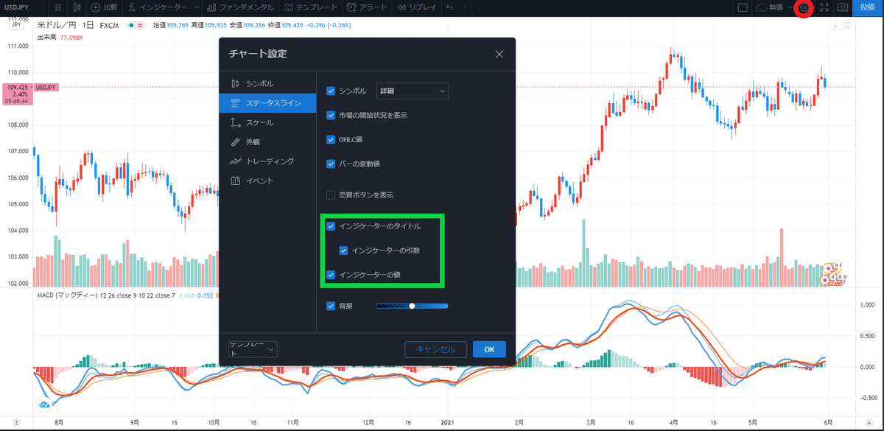Select the ステータスライン settings tab
Viewport: 884px width, 431px height.
click(x=267, y=103)
